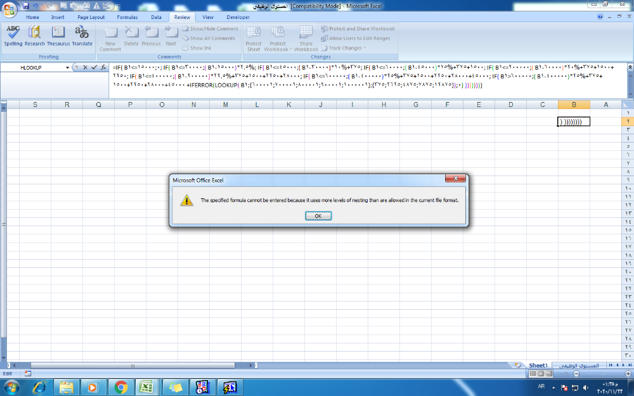Add a New Comment

(110, 39)
